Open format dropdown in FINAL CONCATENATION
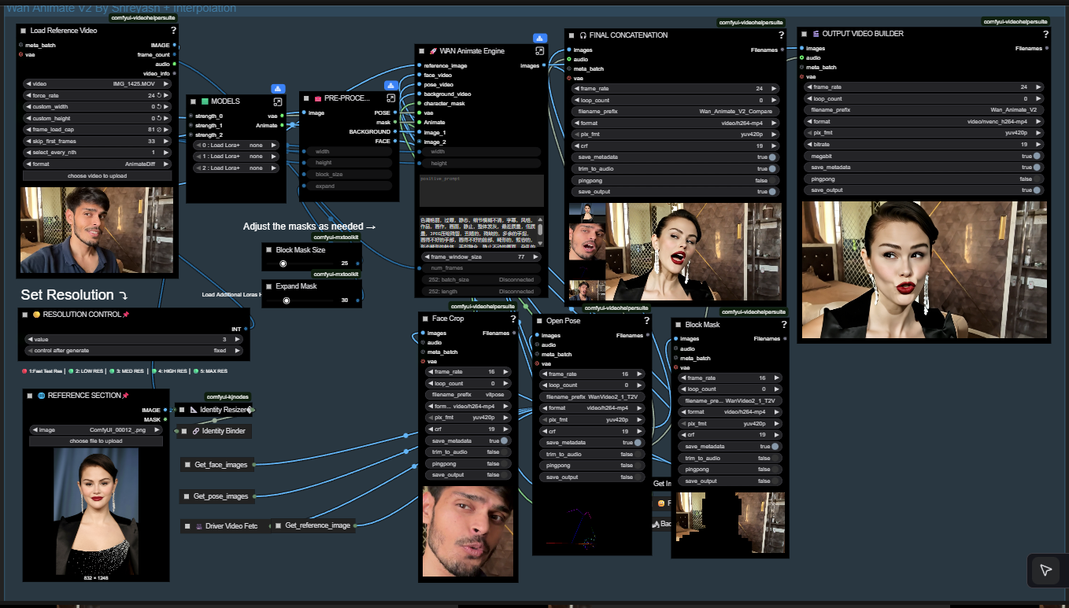The width and height of the screenshot is (1069, 608). pyautogui.click(x=675, y=123)
